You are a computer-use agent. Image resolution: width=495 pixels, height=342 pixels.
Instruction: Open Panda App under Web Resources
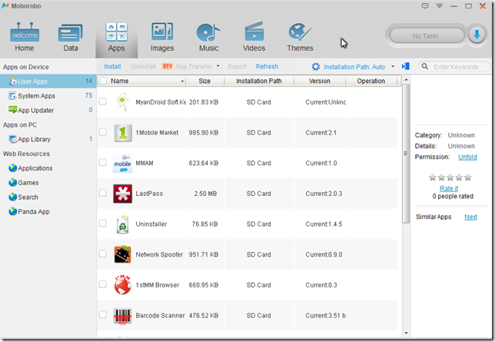pos(29,211)
